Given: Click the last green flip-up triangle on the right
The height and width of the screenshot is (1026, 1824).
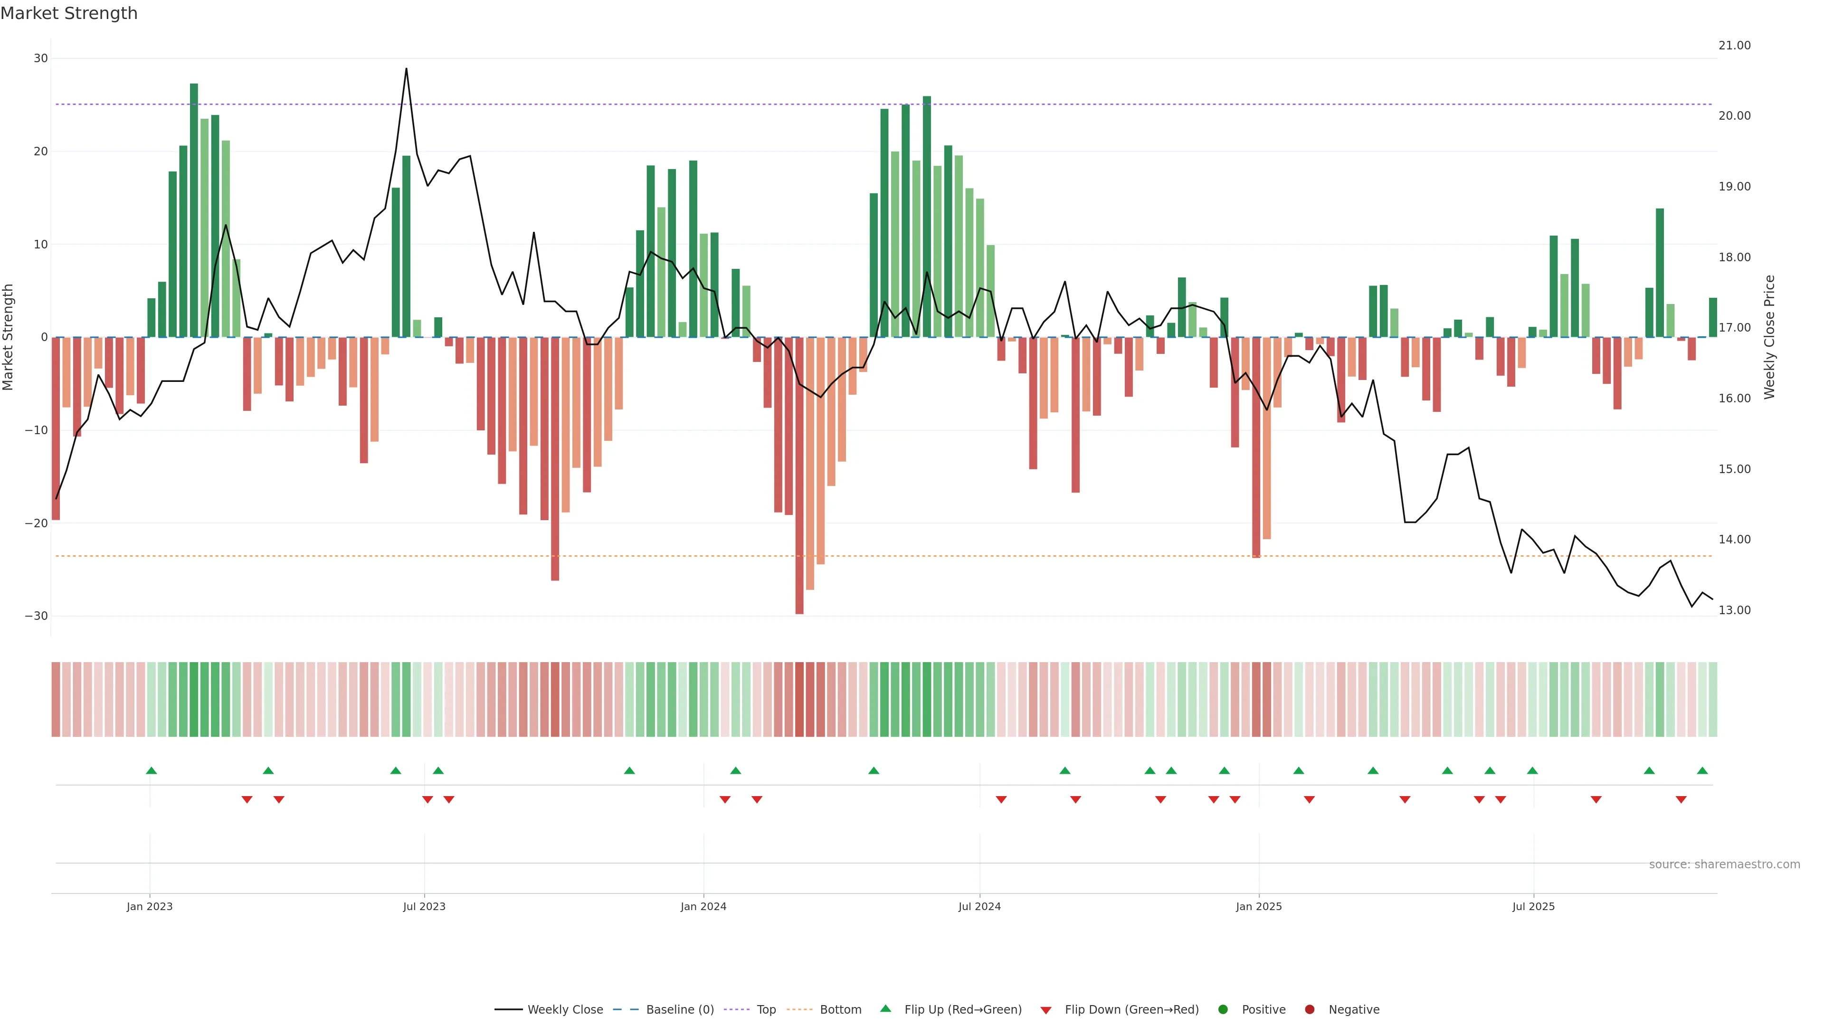Looking at the screenshot, I should pyautogui.click(x=1702, y=770).
